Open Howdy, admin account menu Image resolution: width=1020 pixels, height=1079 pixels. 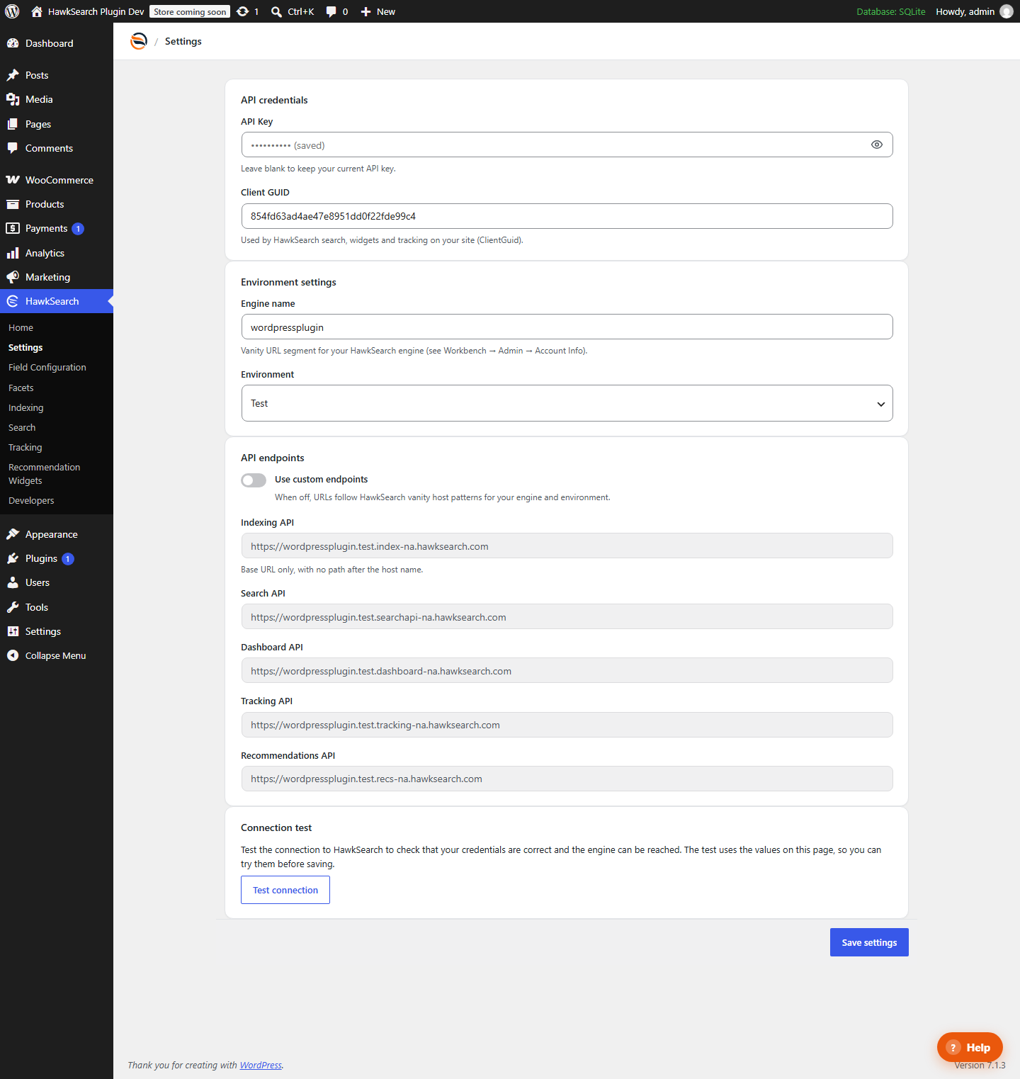[x=974, y=11]
